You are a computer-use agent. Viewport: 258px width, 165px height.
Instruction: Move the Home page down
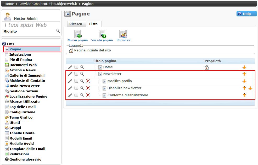(x=244, y=67)
